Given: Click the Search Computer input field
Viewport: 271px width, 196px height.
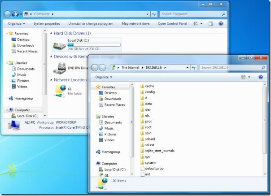Looking at the screenshot, I should 190,14.
